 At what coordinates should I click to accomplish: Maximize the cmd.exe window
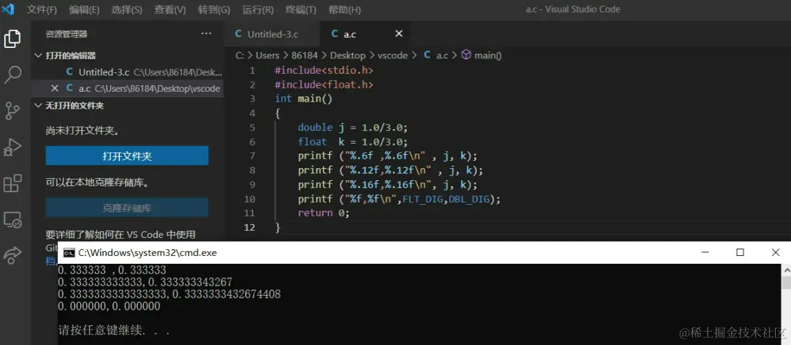pyautogui.click(x=740, y=253)
